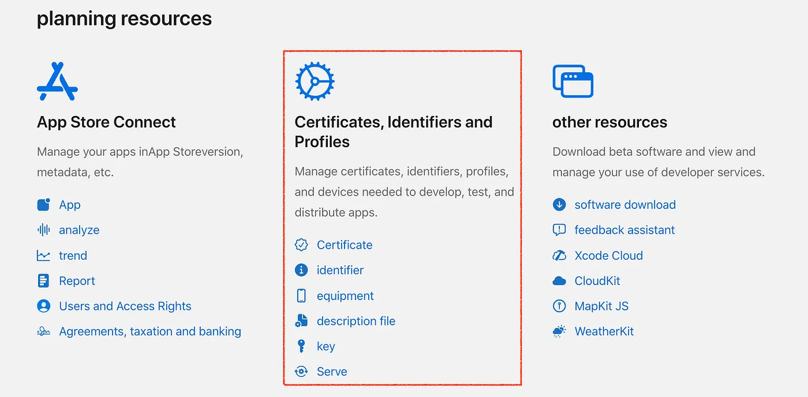
Task: Open the description file link
Action: pyautogui.click(x=356, y=321)
